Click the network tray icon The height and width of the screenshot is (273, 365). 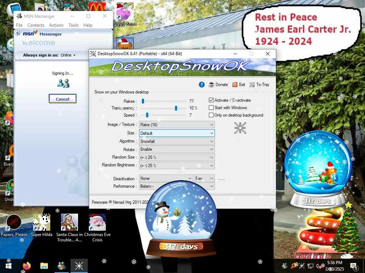(x=310, y=266)
